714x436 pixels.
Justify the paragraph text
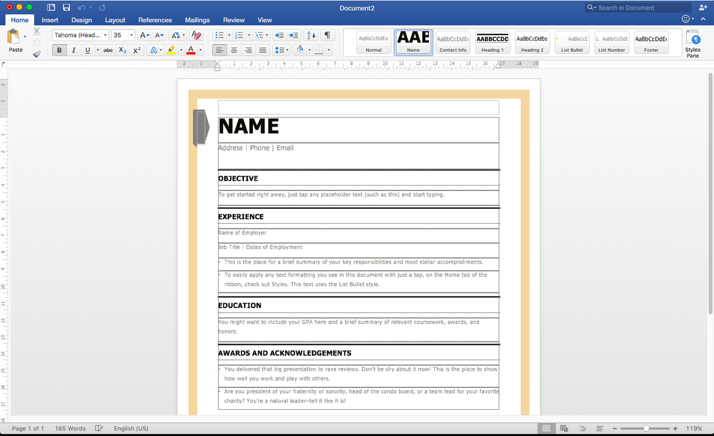[x=262, y=50]
